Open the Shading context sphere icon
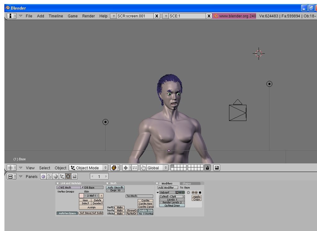The image size is (317, 231). 56,176
